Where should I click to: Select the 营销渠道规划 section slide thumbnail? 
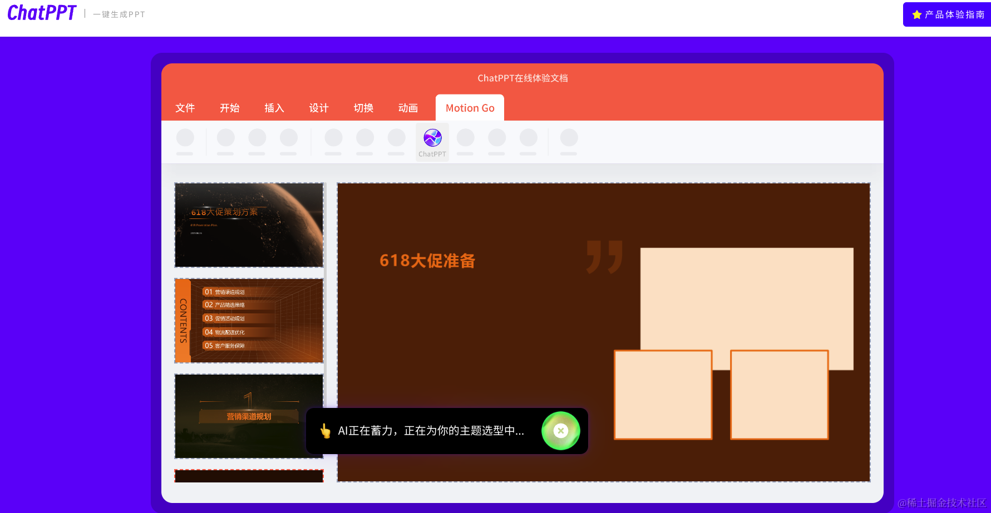[249, 416]
